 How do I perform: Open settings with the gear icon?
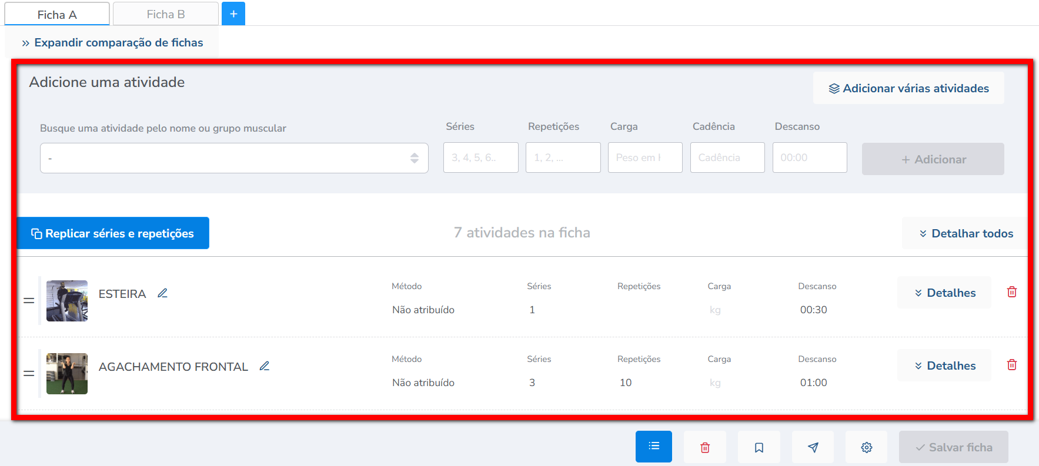(x=866, y=447)
